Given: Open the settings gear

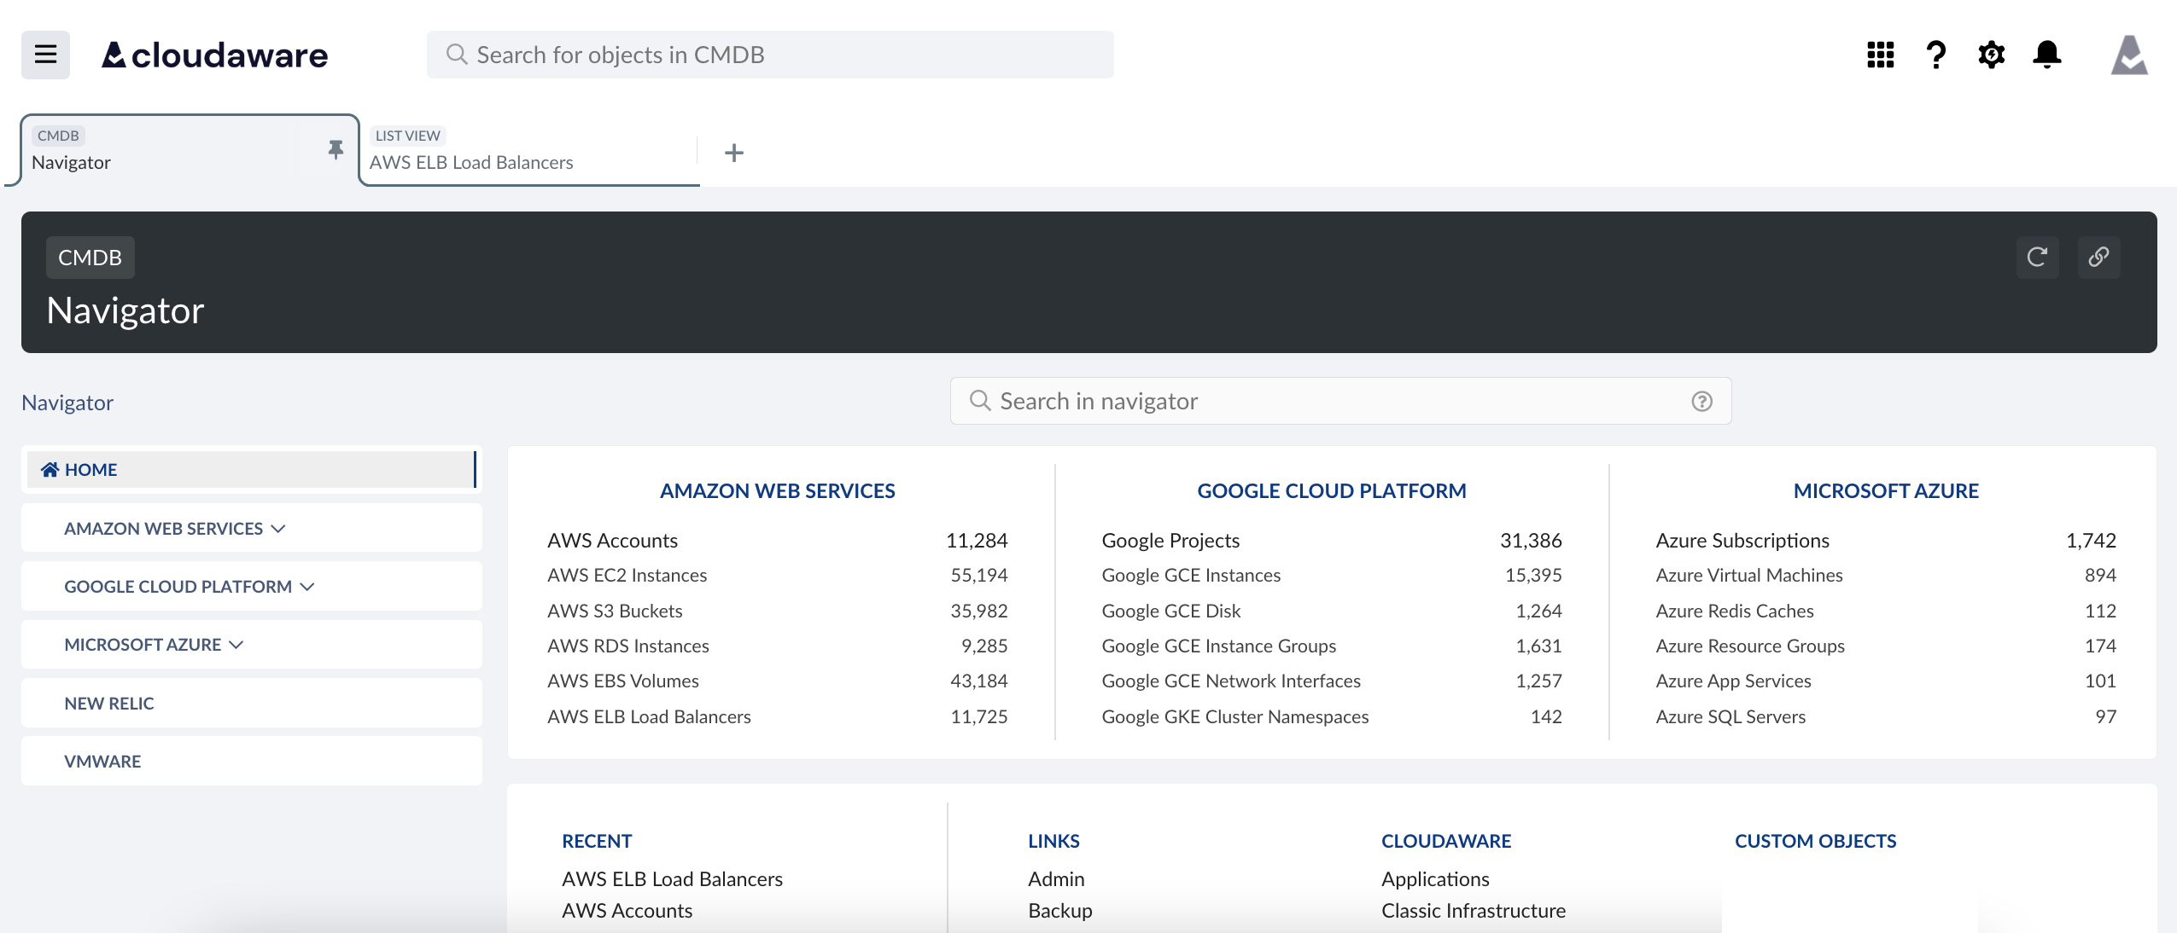Looking at the screenshot, I should (1991, 55).
